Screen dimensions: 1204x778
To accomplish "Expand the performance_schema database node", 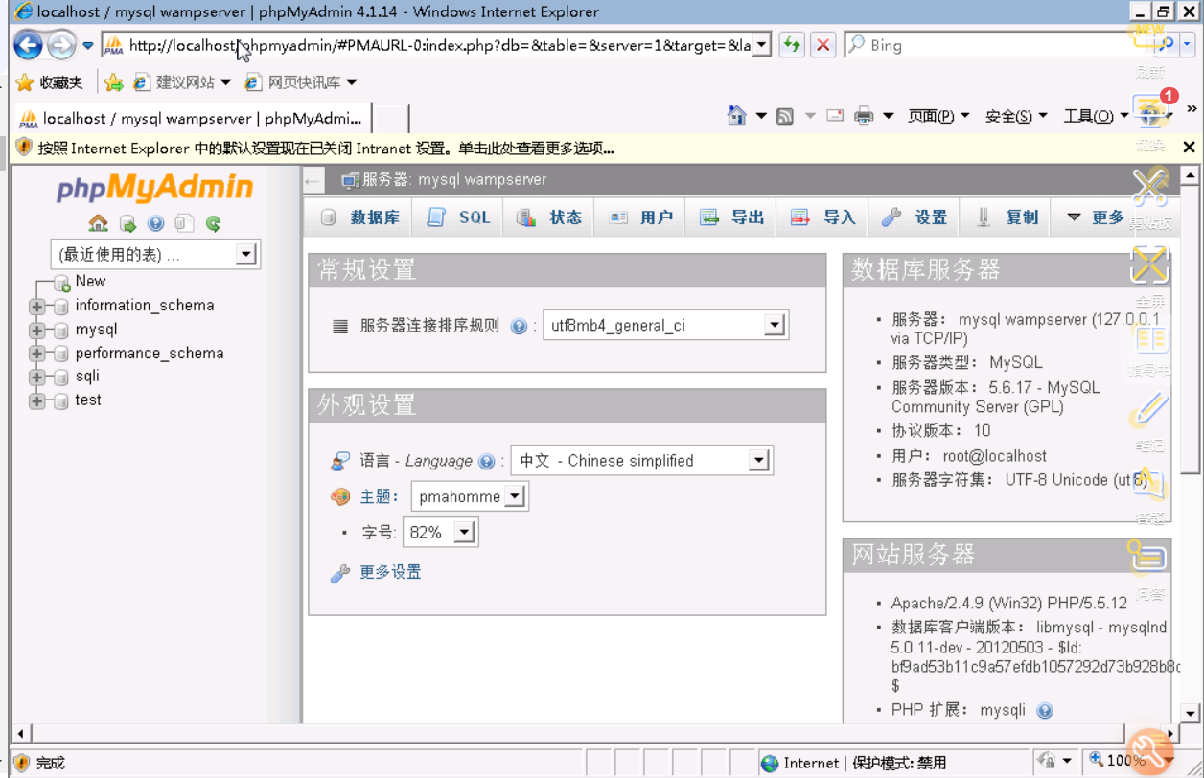I will click(37, 354).
